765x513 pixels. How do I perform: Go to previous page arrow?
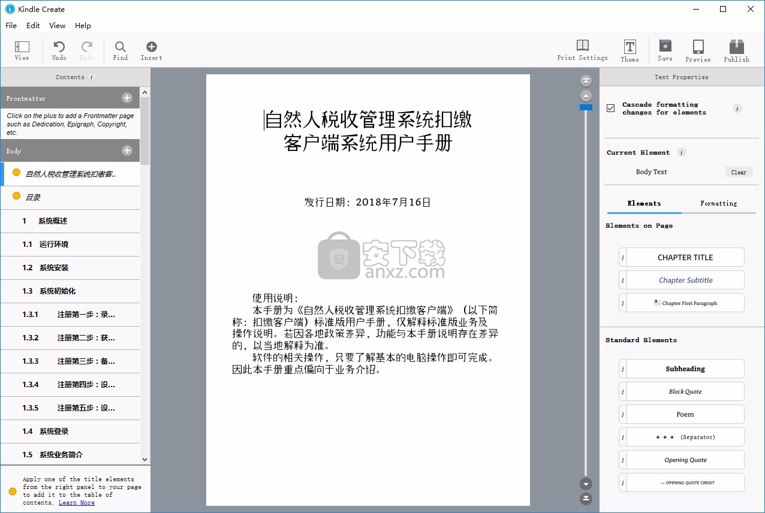(x=586, y=96)
